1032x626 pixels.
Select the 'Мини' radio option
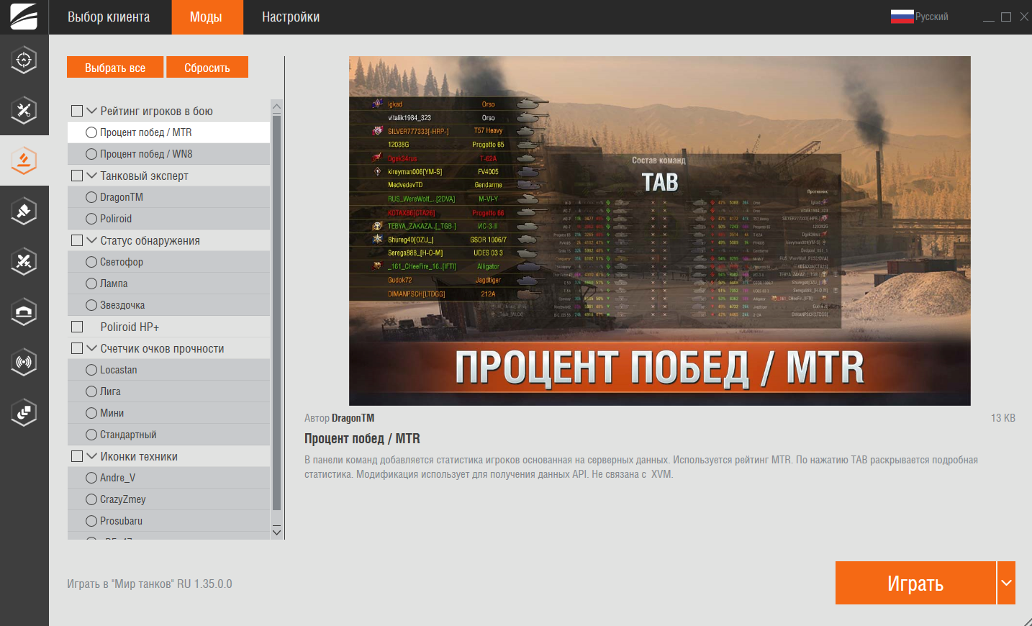pyautogui.click(x=91, y=413)
